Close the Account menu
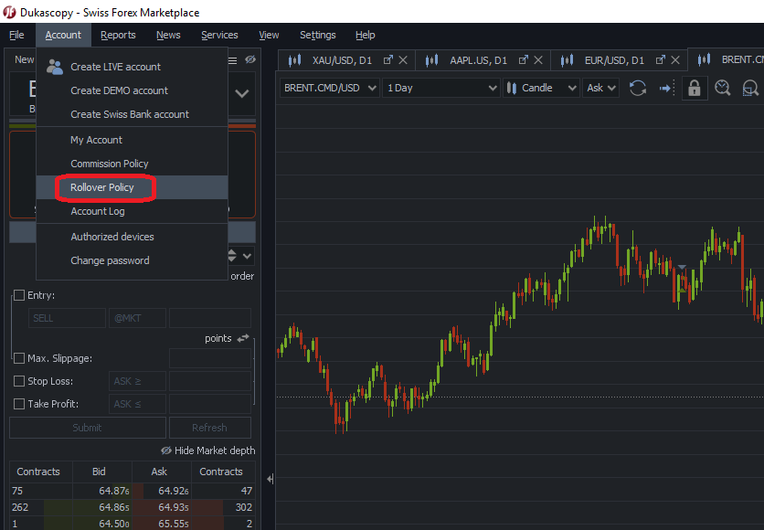 tap(63, 35)
